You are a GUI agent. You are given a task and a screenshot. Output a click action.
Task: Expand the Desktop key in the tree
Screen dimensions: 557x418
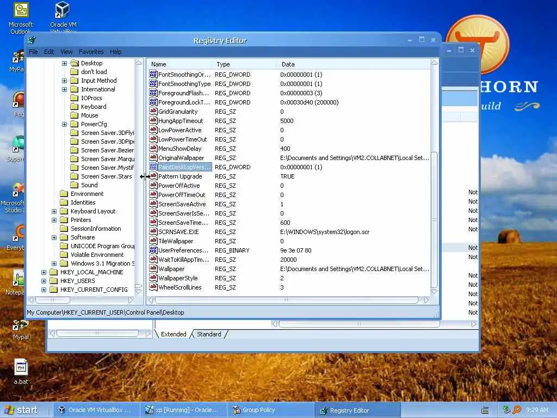click(x=64, y=63)
